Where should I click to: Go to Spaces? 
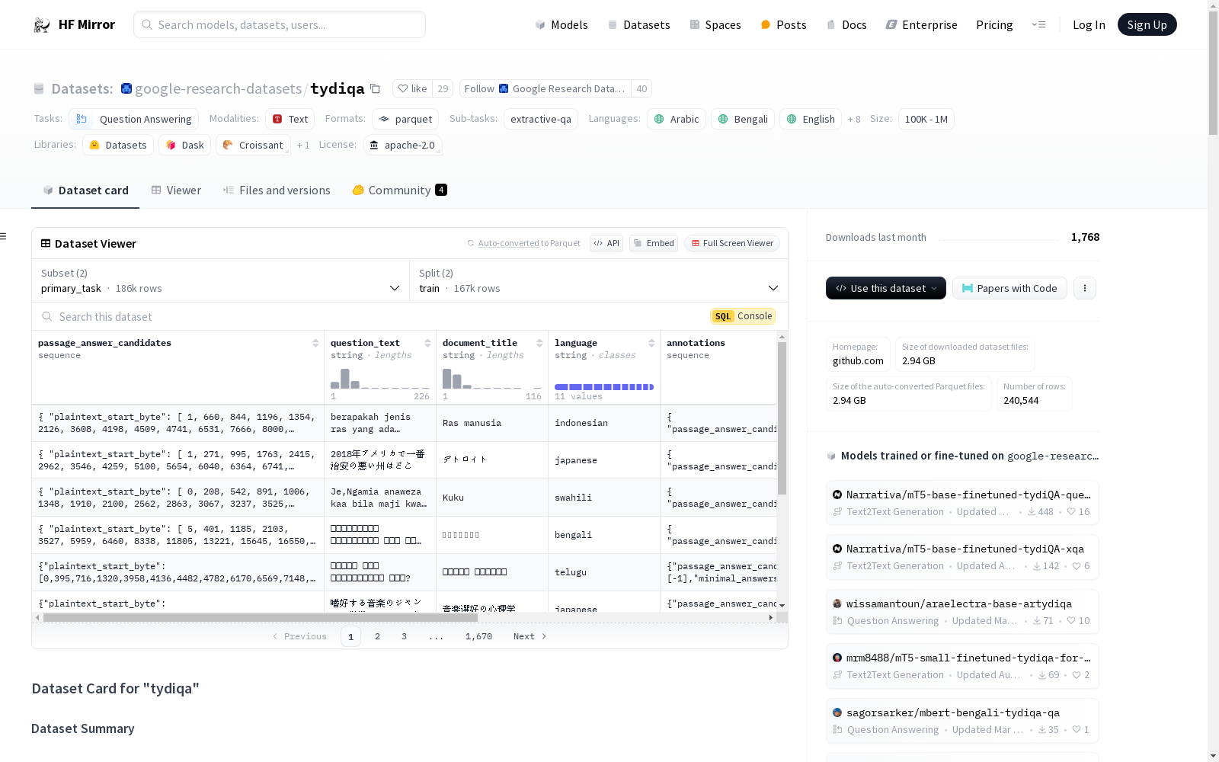click(x=715, y=25)
